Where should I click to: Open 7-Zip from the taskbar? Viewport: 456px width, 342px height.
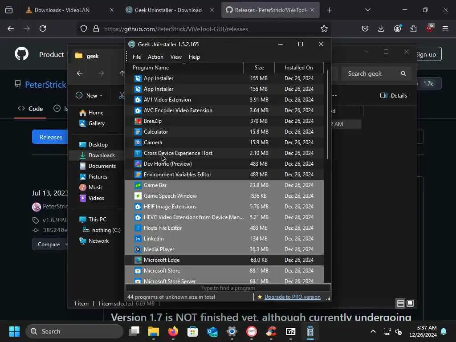tap(290, 331)
